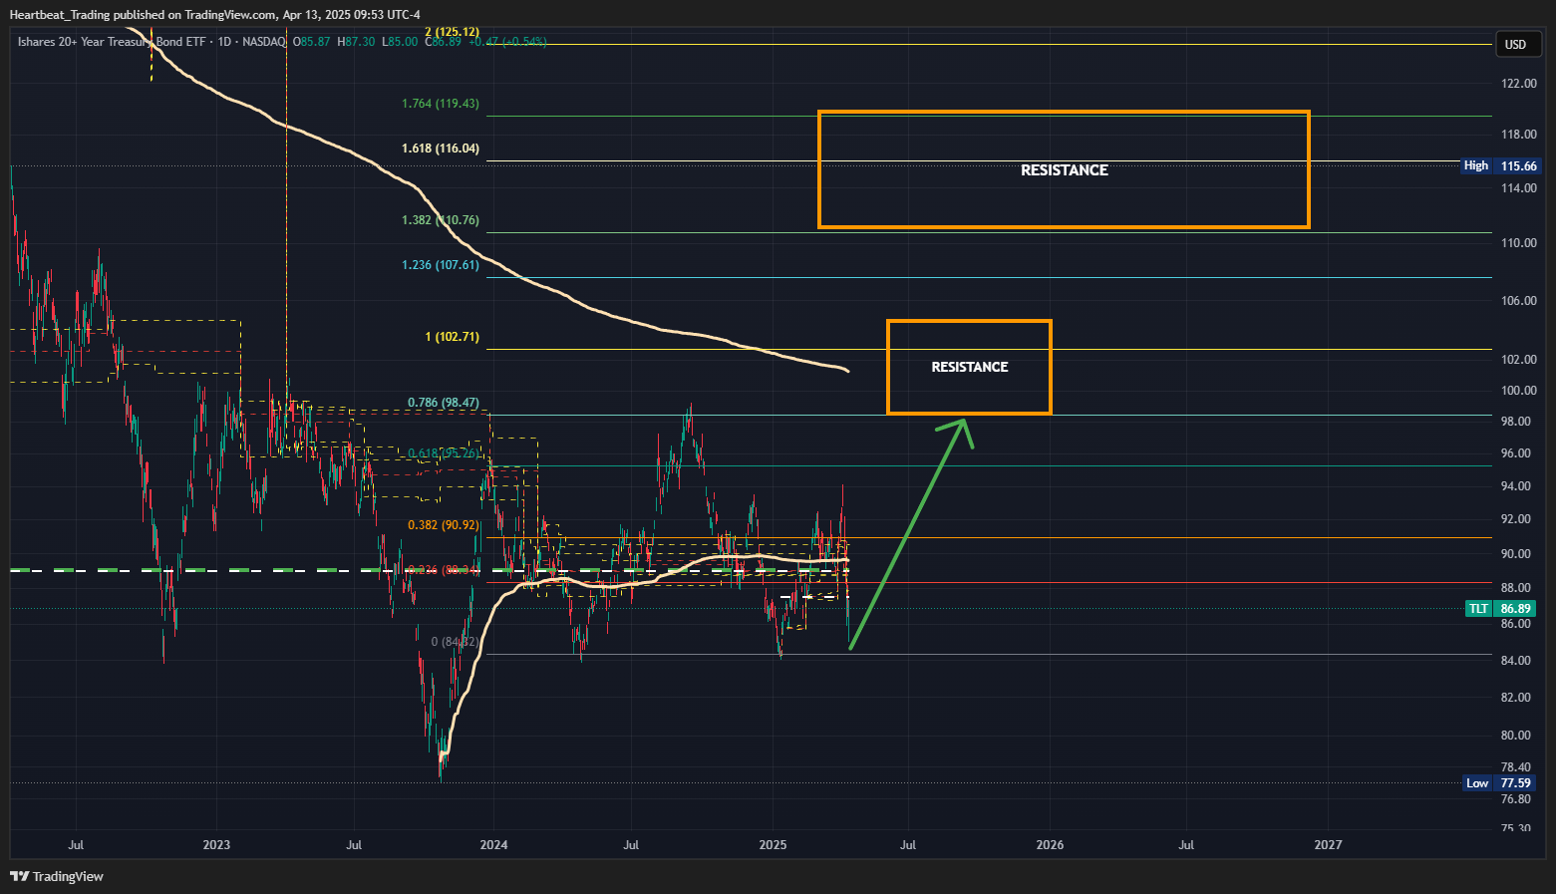
Task: Click the Fib label 1 (102.71)
Action: 452,337
